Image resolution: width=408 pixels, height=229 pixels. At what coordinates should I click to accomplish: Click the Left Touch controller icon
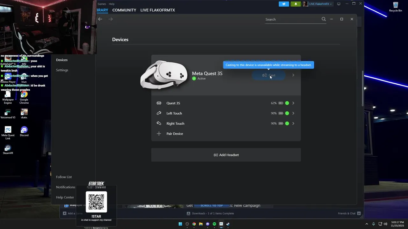[159, 113]
